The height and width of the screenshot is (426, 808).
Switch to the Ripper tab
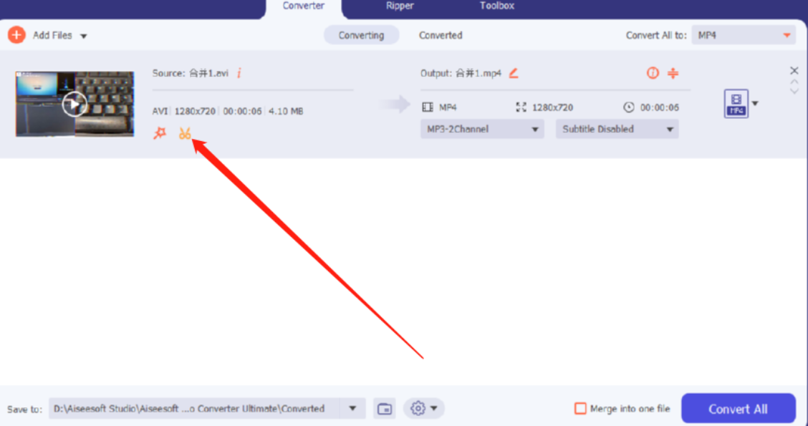401,6
